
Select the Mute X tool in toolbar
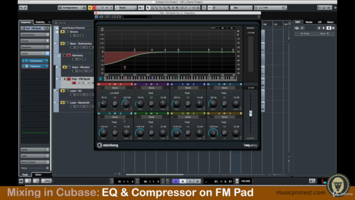click(173, 8)
